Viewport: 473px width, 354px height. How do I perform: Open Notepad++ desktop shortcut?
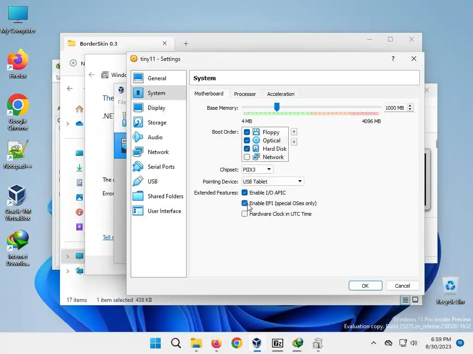(18, 154)
